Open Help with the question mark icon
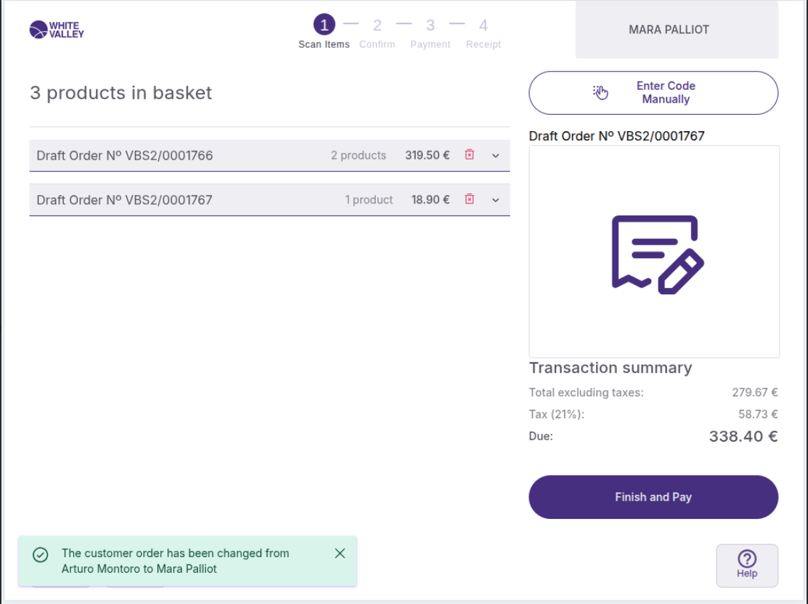808x604 pixels. click(747, 565)
